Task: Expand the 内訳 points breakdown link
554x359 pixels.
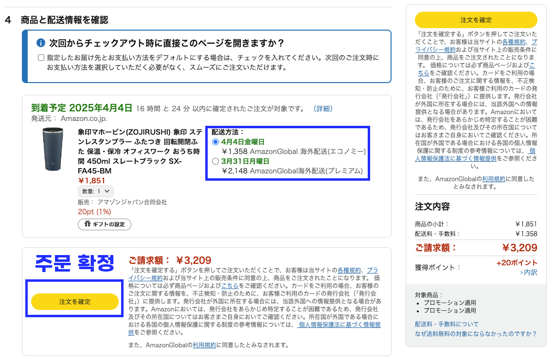Action: pyautogui.click(x=529, y=273)
